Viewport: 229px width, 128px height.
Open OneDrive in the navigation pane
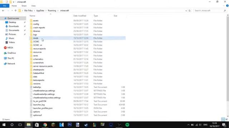tap(11, 53)
